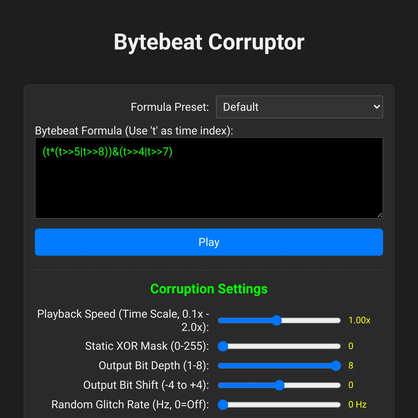Click the Corruption Settings heading
This screenshot has height=418, width=418.
pos(209,289)
